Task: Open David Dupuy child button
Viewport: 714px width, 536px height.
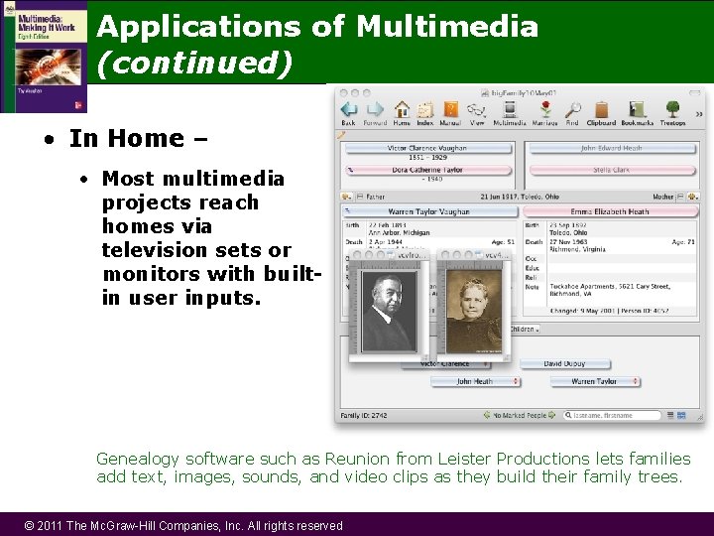Action: pyautogui.click(x=564, y=363)
